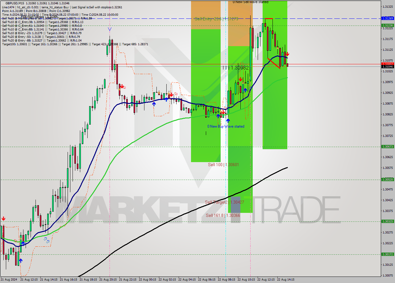This screenshot has width=395, height=283.
Task: Click the blue 1.31269 price tag
Action: [x=388, y=18]
